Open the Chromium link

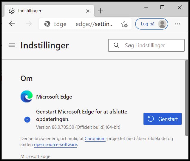(95, 139)
